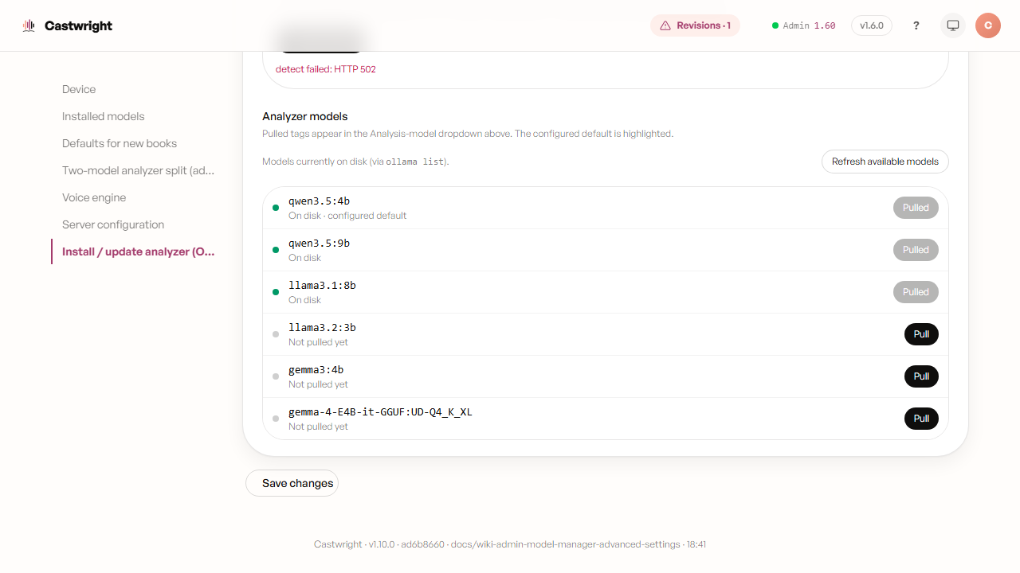The height and width of the screenshot is (573, 1020).
Task: Click the Revisions · 1 badge
Action: [695, 25]
